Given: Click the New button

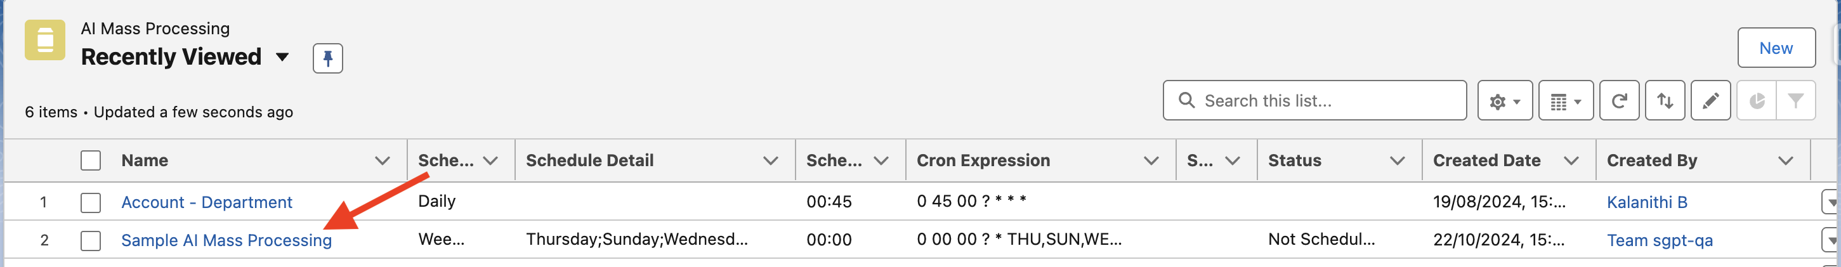Looking at the screenshot, I should click(1775, 48).
